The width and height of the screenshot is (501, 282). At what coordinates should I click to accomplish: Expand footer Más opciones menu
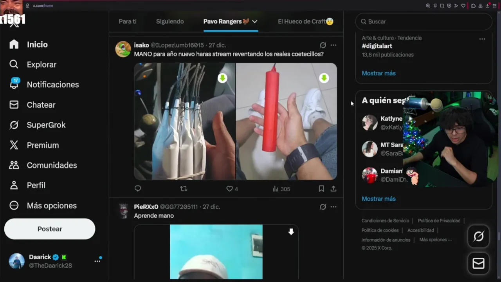coord(435,240)
